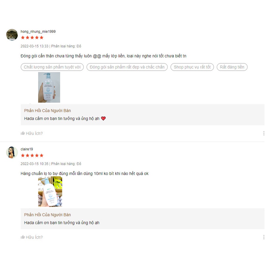Screen dimensions: 268x268
Task: Open three-dot menu on first review
Action: 264,133
